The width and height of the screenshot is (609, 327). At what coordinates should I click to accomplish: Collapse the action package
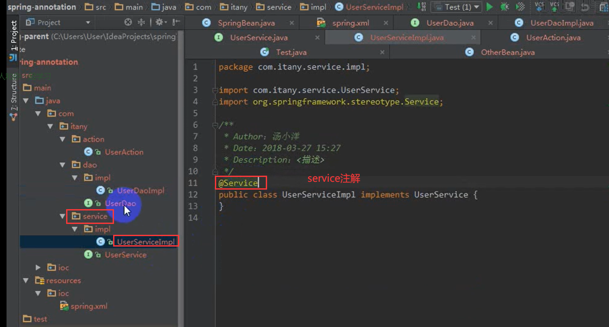pos(63,139)
